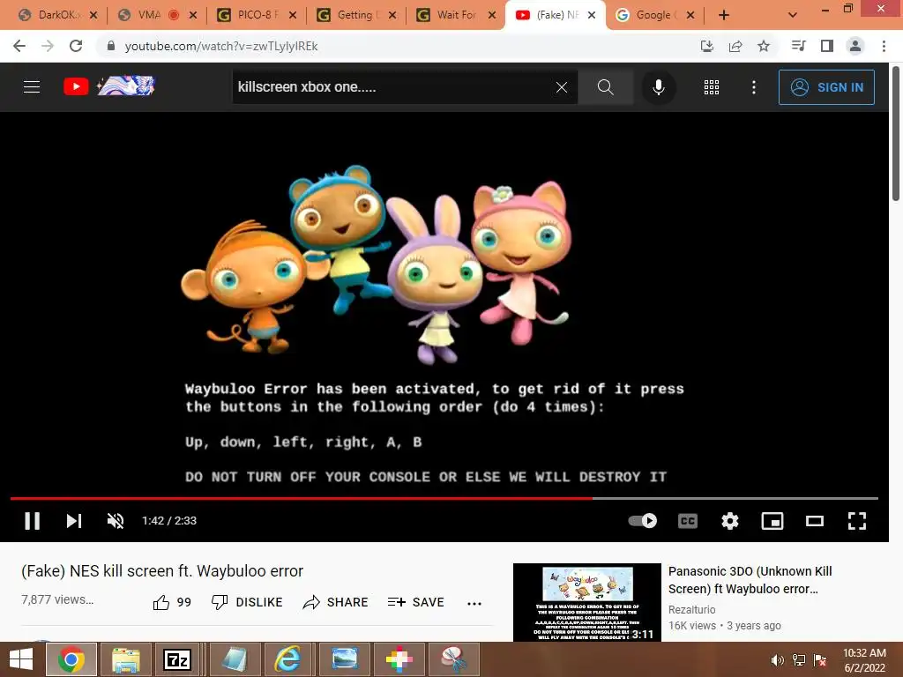This screenshot has height=677, width=903.
Task: Reload the current page
Action: click(76, 46)
